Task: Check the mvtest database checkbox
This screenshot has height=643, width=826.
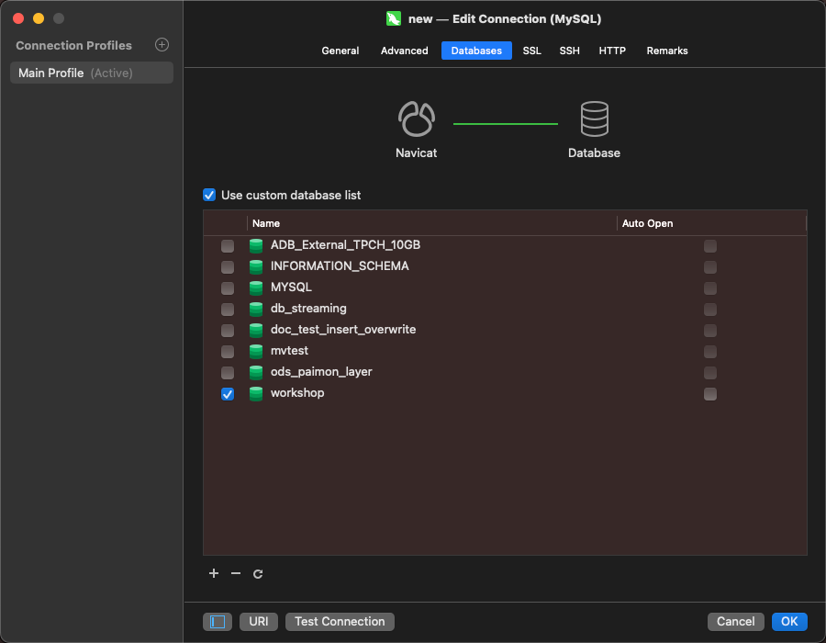Action: coord(228,352)
